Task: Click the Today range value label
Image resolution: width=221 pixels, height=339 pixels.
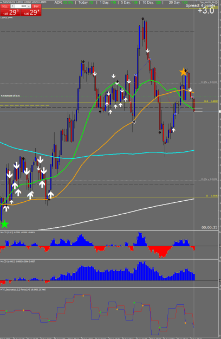Action: pos(86,3)
